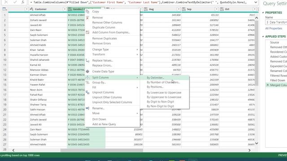This screenshot has width=287, height=161.
Task: Cancel the formula edit with the X icon
Action: [6, 2]
